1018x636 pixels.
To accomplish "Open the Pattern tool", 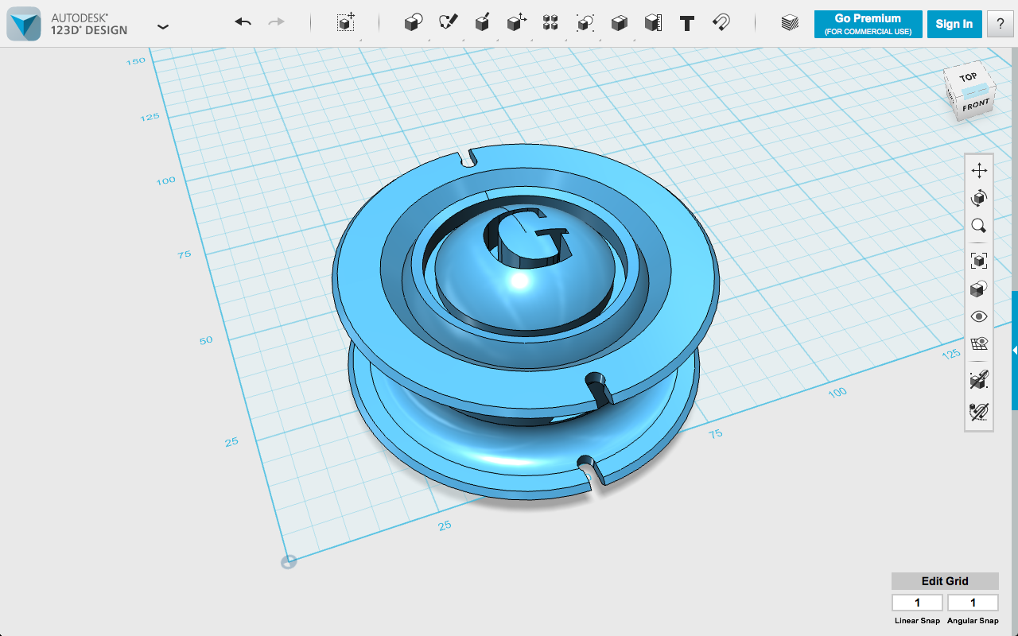I will 550,23.
